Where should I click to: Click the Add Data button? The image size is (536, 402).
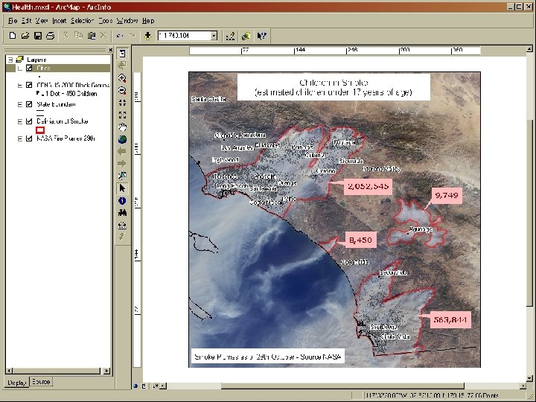(147, 36)
